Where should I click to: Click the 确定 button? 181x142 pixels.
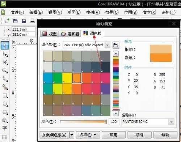pyautogui.click(x=113, y=135)
